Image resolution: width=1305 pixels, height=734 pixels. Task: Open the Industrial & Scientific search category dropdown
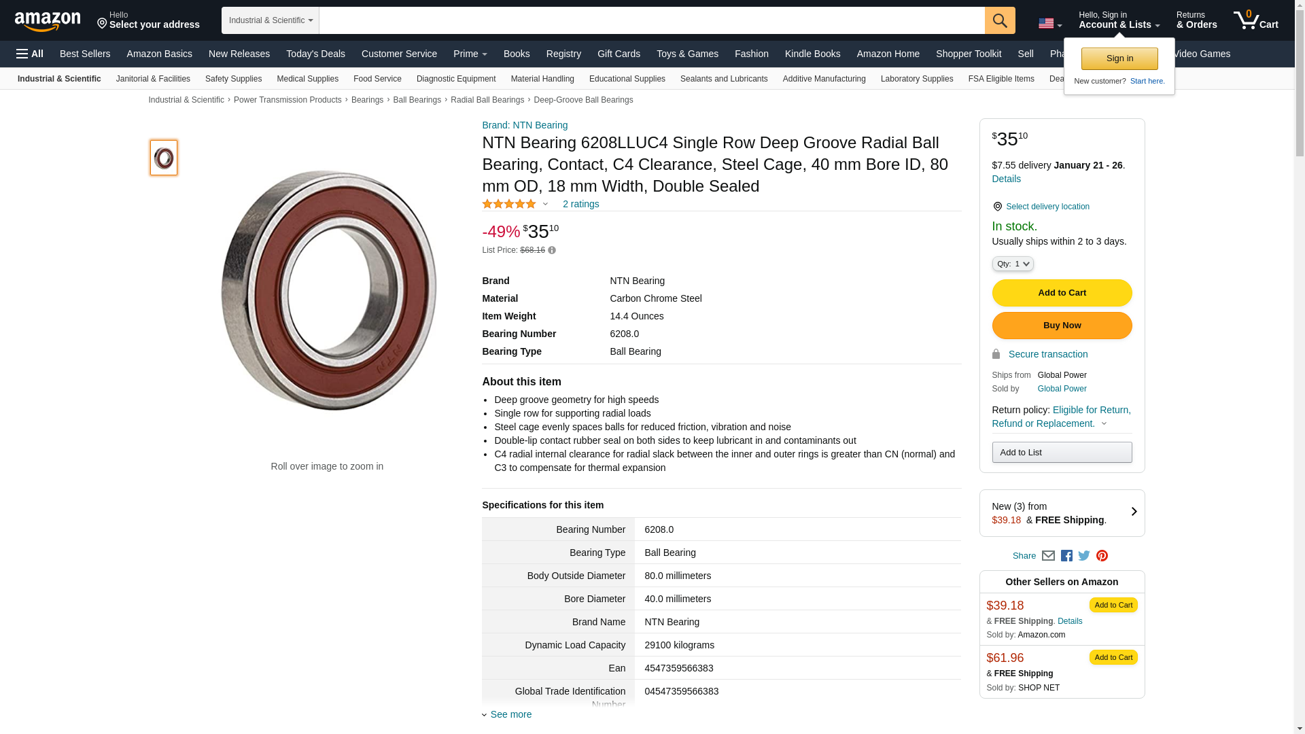pyautogui.click(x=271, y=20)
